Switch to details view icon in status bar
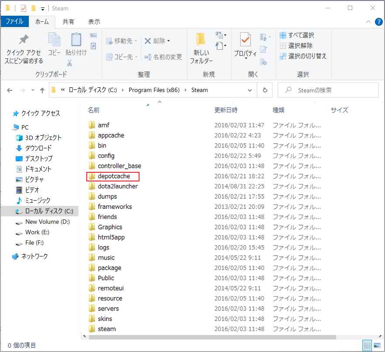Image resolution: width=385 pixels, height=352 pixels. pyautogui.click(x=367, y=345)
